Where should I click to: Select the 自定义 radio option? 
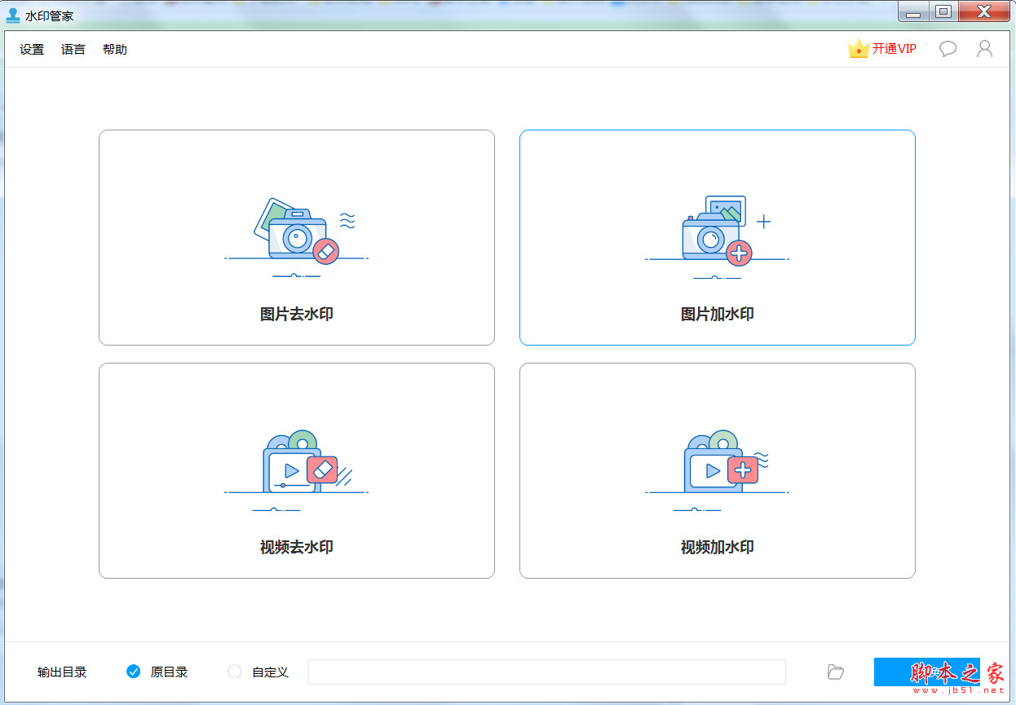234,672
